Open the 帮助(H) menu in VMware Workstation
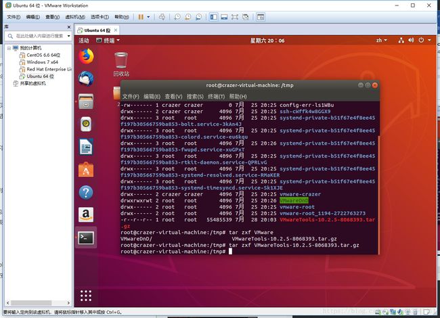Viewport: 440px width, 318px height. pyautogui.click(x=122, y=17)
